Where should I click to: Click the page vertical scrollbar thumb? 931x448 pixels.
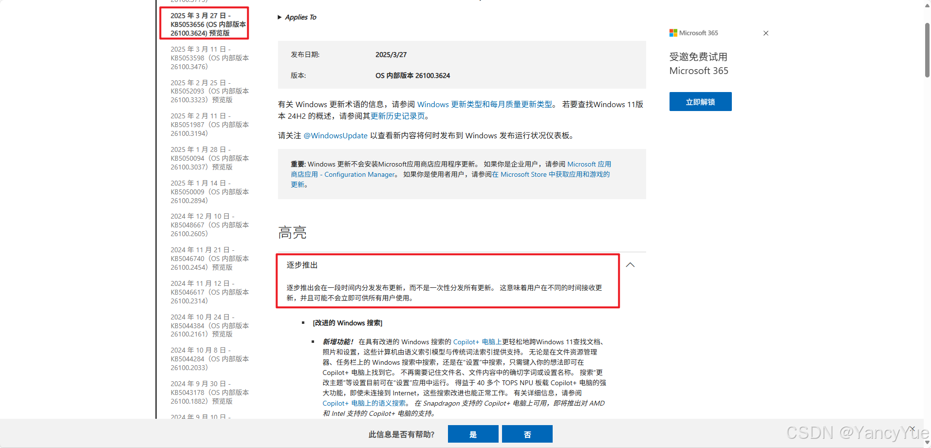click(927, 50)
